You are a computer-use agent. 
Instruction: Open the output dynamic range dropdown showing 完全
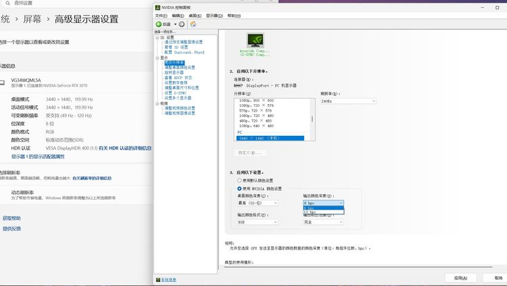pos(323,222)
